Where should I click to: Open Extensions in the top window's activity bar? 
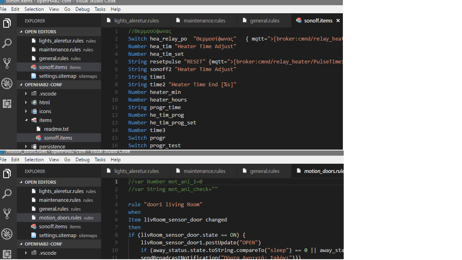[x=7, y=104]
